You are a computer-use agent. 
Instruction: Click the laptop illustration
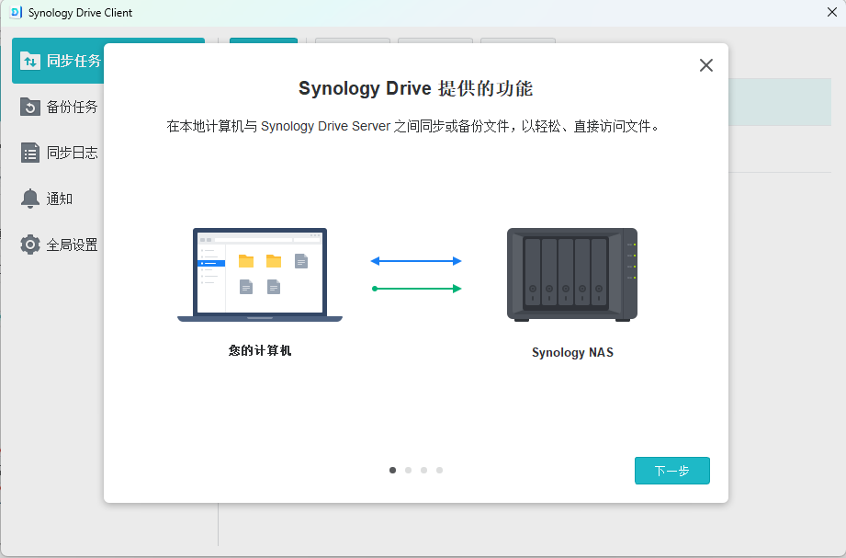260,275
